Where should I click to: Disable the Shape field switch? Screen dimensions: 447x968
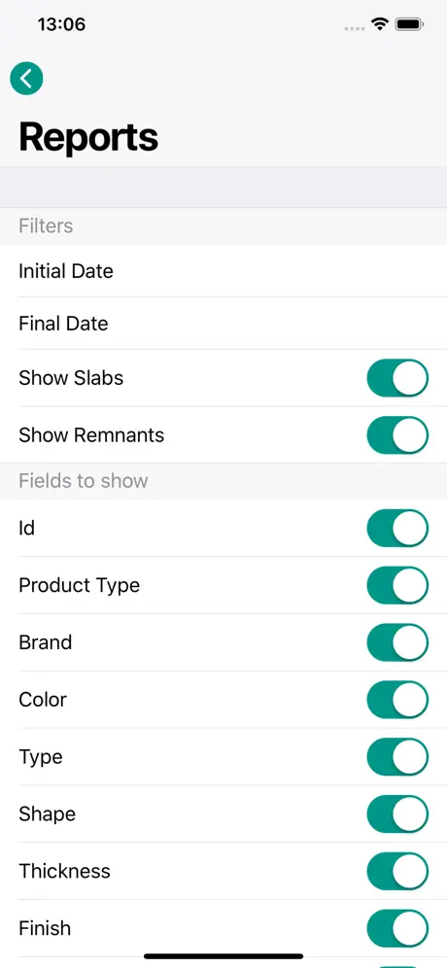[x=397, y=814]
